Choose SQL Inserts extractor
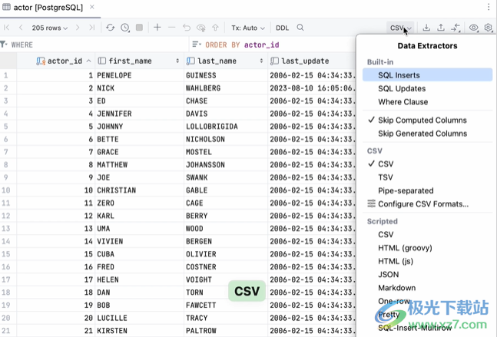This screenshot has width=497, height=337. pyautogui.click(x=427, y=75)
